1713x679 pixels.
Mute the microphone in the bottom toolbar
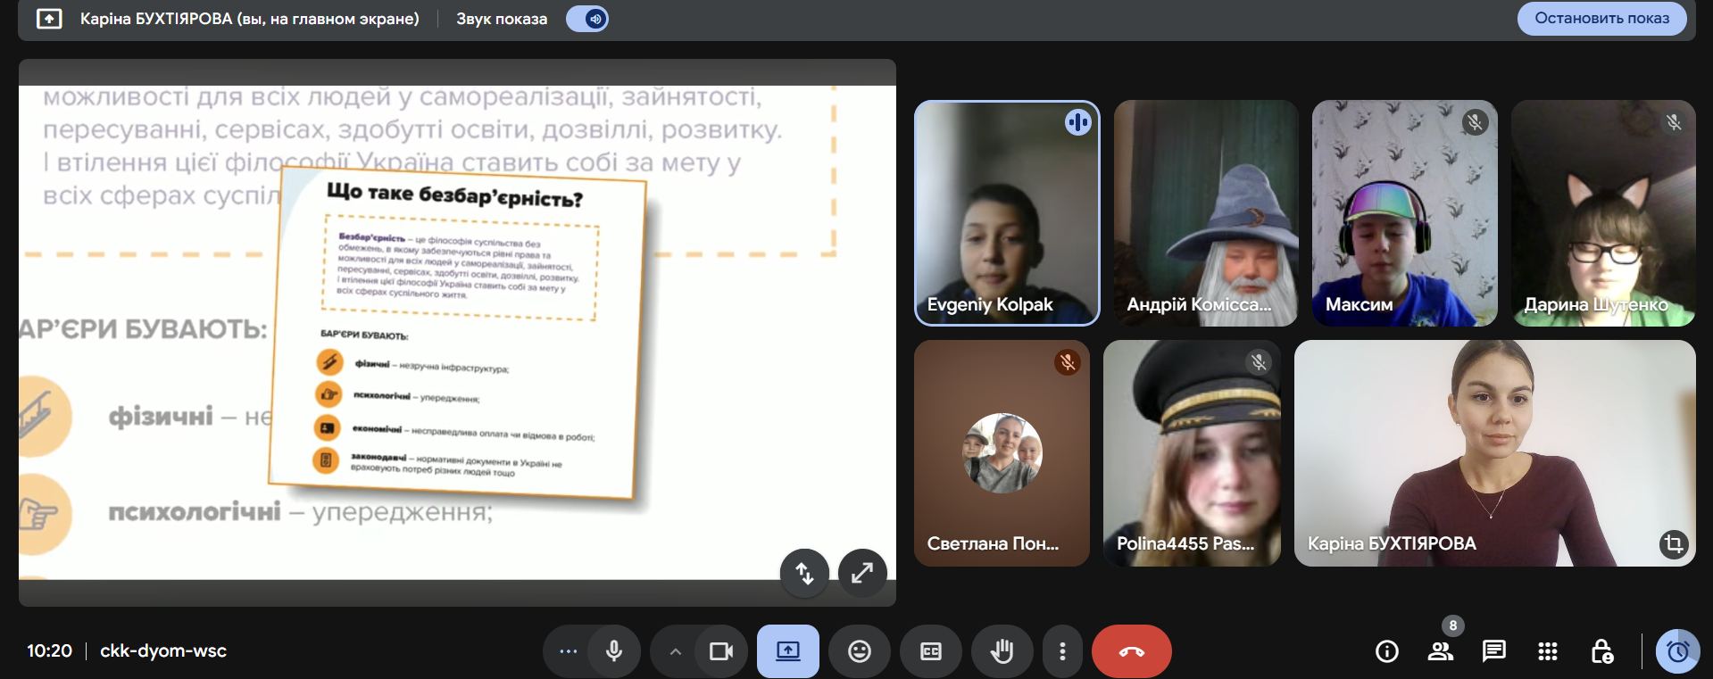(613, 651)
